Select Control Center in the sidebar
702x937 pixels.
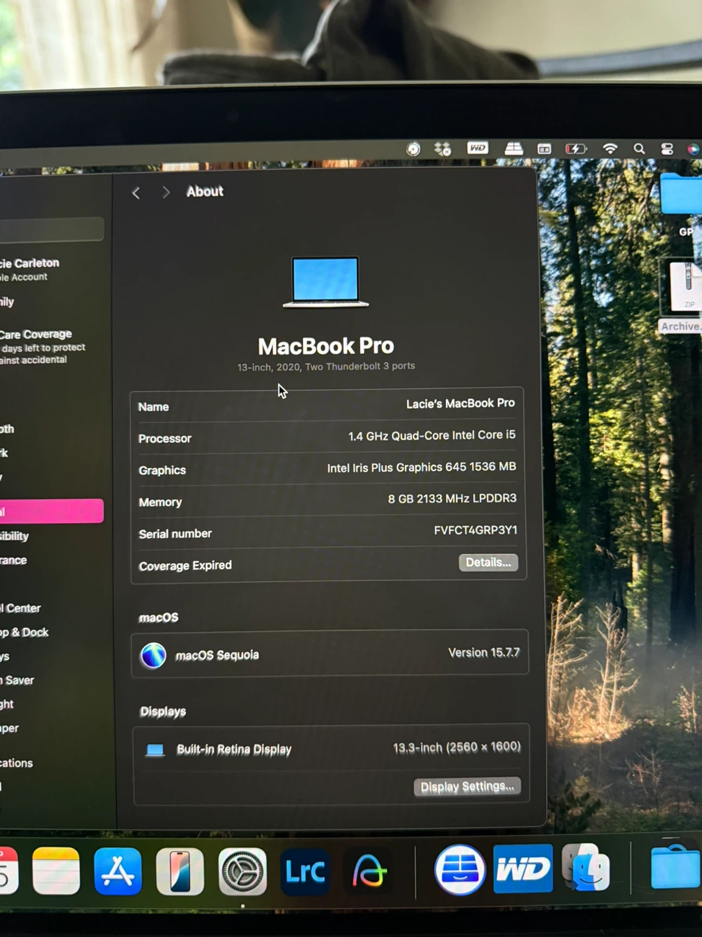[x=21, y=608]
